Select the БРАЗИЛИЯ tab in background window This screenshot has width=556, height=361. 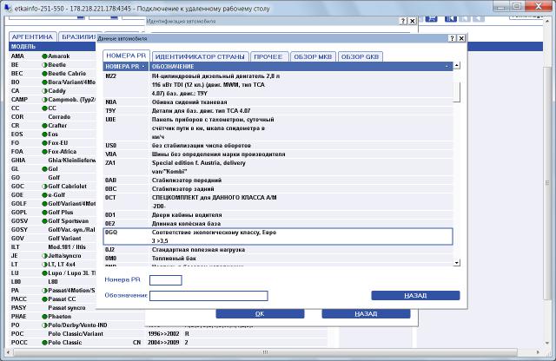pos(79,36)
